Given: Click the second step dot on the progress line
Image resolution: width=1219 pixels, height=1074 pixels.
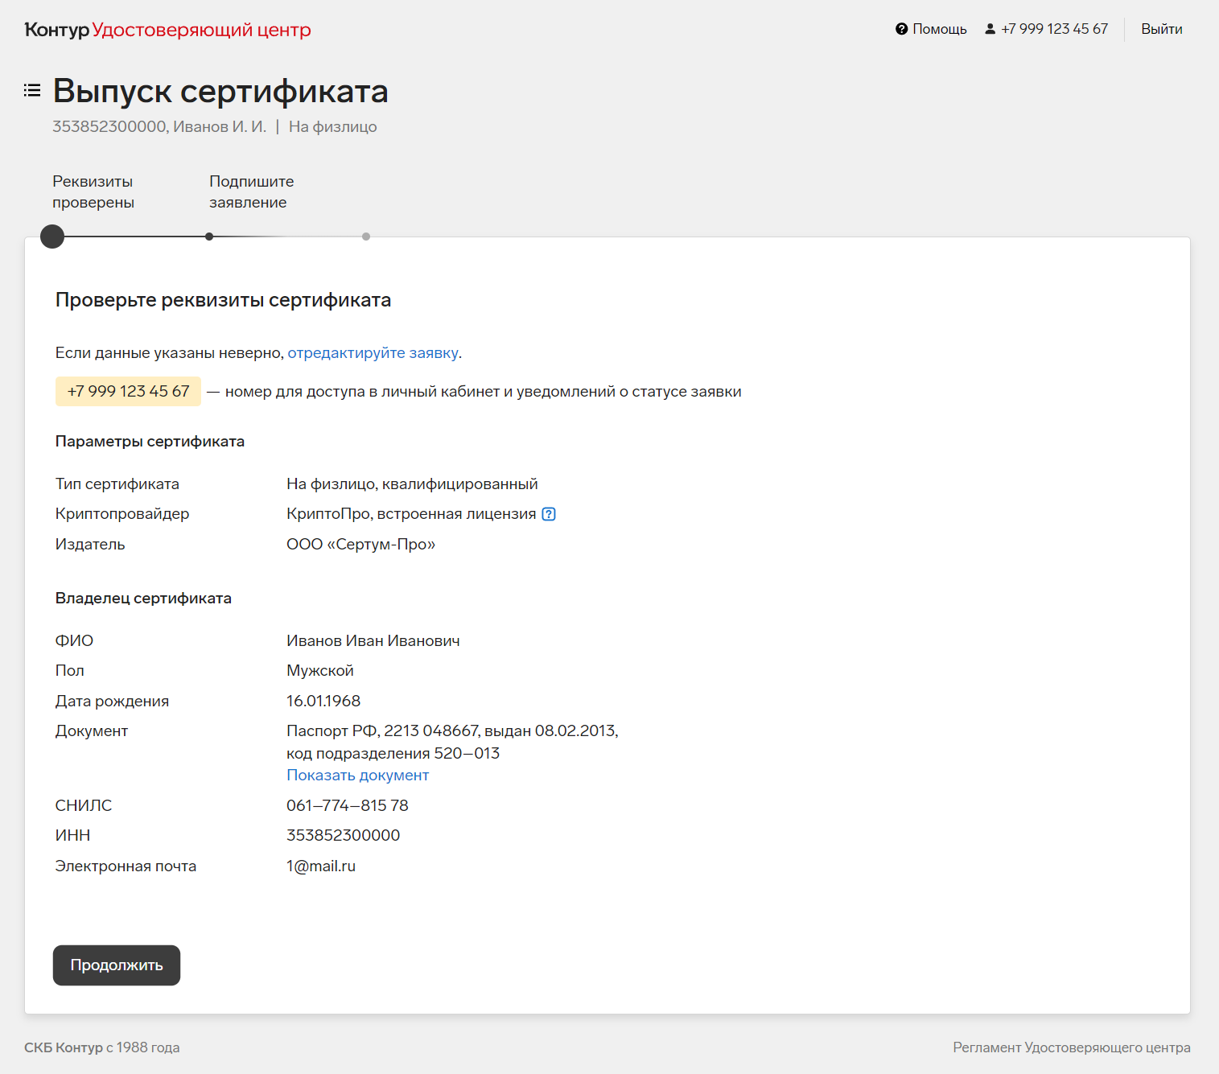Looking at the screenshot, I should click(209, 237).
